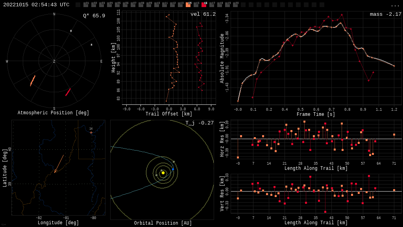Click the Latitude [deg] axis label
Viewport: 403px width, 227px height.
pyautogui.click(x=5, y=168)
